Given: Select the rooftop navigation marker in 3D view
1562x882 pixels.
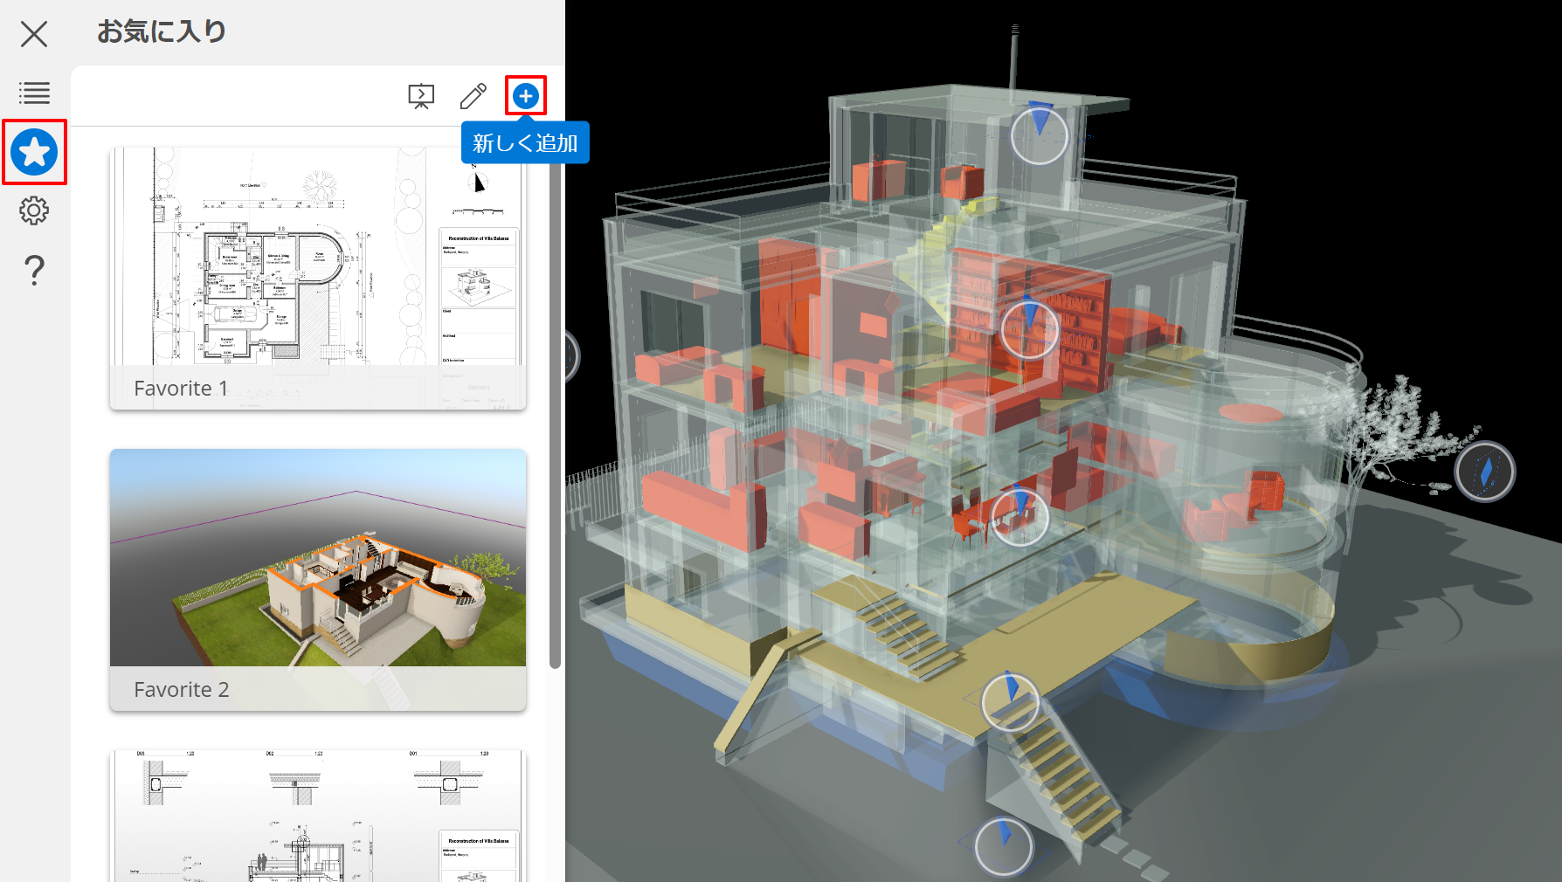Looking at the screenshot, I should coord(1040,134).
